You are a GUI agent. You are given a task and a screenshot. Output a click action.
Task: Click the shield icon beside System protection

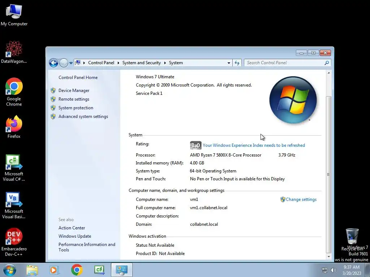(53, 108)
